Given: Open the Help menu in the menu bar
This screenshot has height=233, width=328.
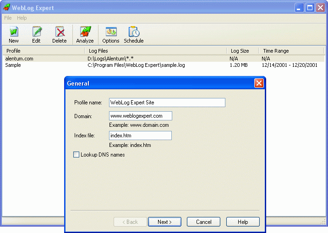Looking at the screenshot, I should [x=22, y=18].
